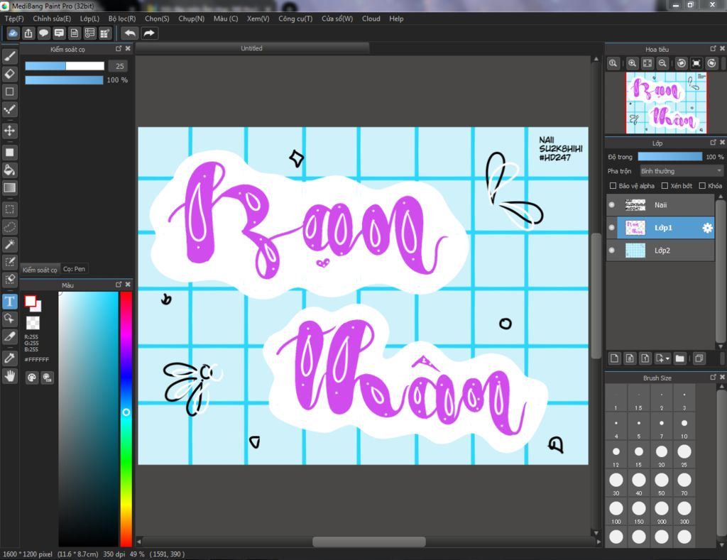
Task: Open Lớp1 layer settings gear
Action: click(707, 228)
